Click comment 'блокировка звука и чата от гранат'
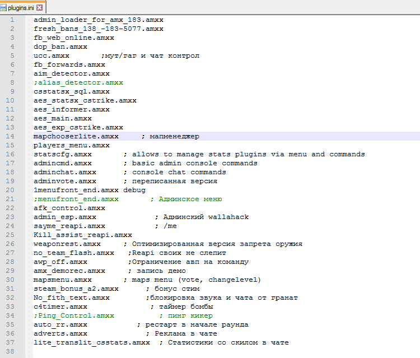 click(223, 297)
